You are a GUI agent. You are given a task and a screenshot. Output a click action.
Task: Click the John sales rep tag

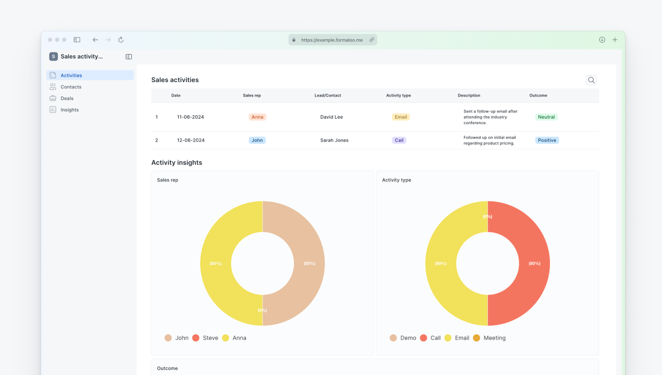[x=257, y=140]
